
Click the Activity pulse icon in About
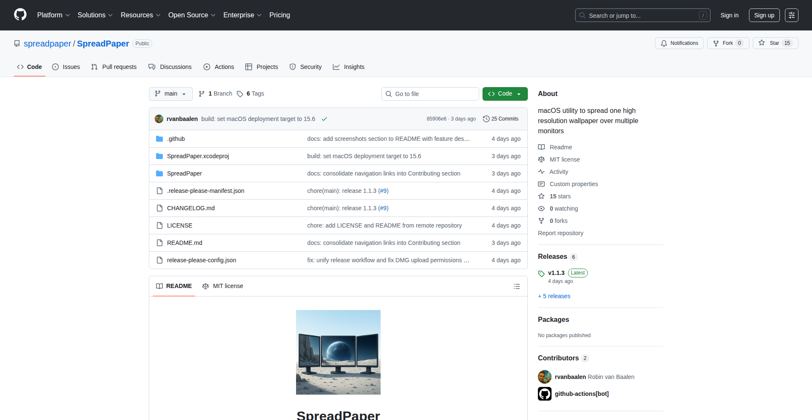[541, 172]
